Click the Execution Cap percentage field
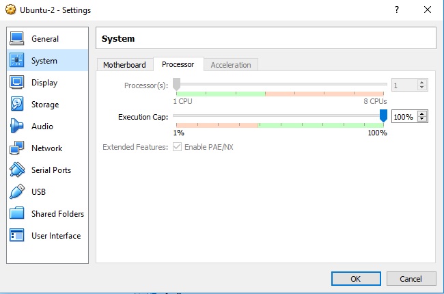Screen dimensions: 444x294 pyautogui.click(x=404, y=117)
